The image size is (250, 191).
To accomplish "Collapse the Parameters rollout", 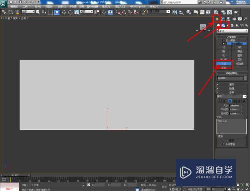I will 232,92.
